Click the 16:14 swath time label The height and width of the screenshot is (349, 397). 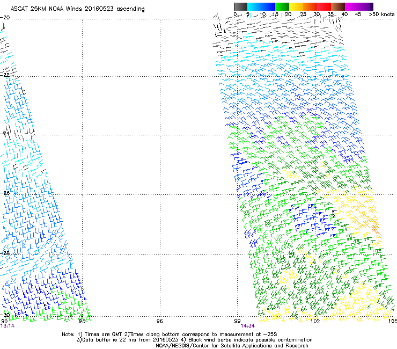point(8,326)
